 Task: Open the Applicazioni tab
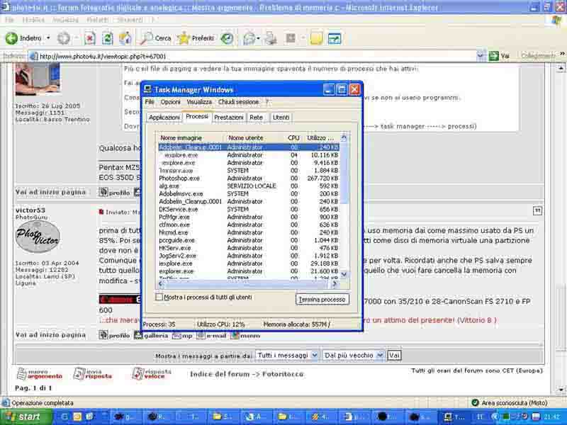[x=164, y=118]
